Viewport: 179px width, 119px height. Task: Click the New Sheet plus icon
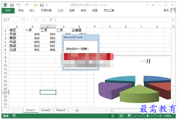77,110
